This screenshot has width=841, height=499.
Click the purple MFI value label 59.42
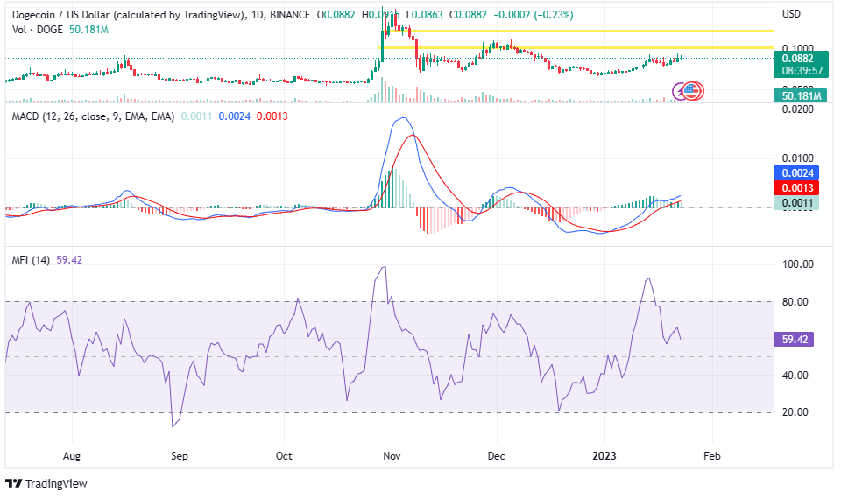(795, 340)
